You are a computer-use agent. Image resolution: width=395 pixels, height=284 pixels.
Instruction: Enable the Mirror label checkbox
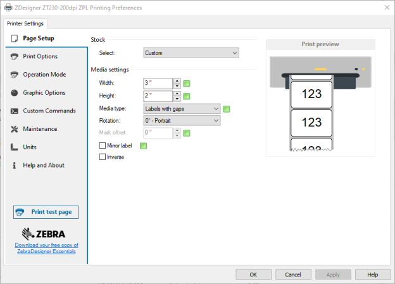coord(103,145)
